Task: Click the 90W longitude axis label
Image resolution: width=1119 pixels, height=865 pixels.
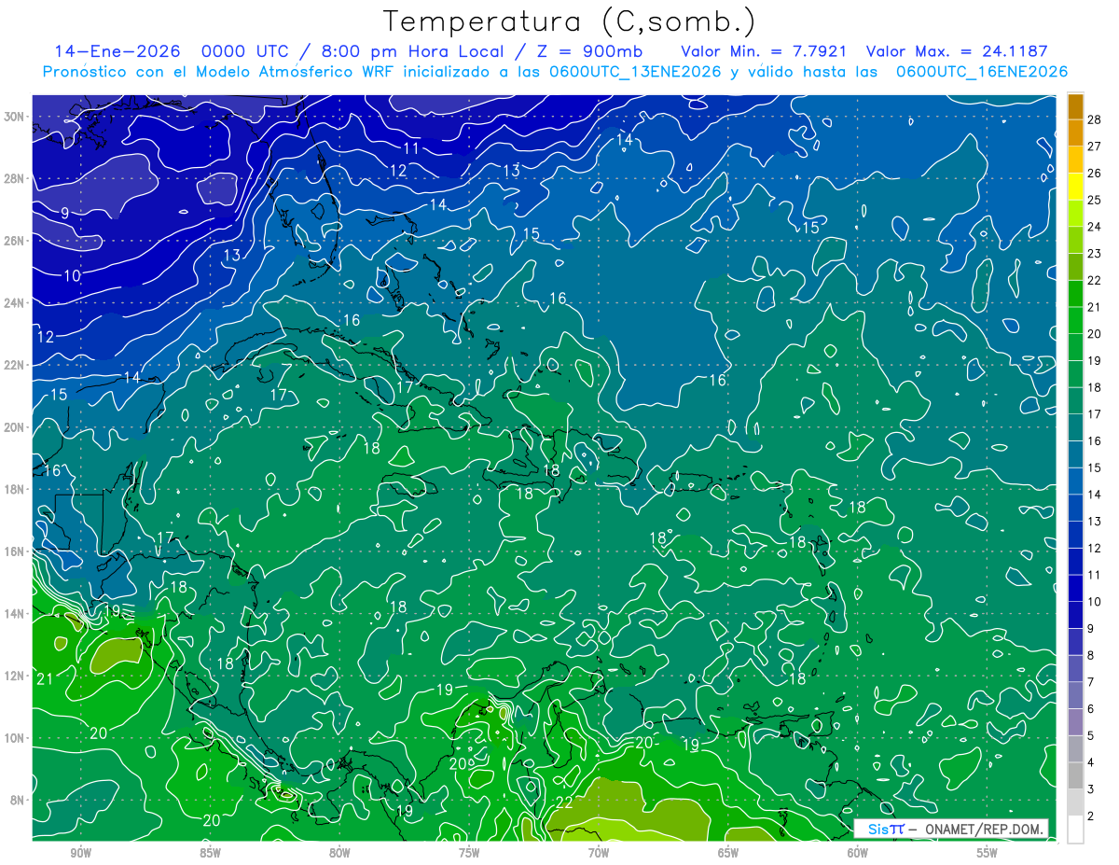Action: (80, 853)
